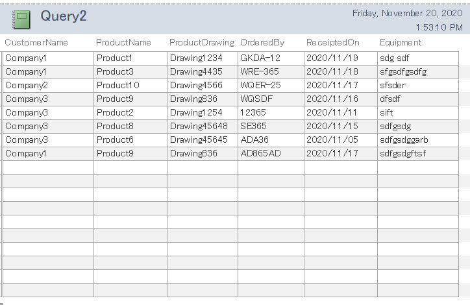The image size is (470, 305).
Task: Click the Product10 product cell
Action: click(117, 85)
